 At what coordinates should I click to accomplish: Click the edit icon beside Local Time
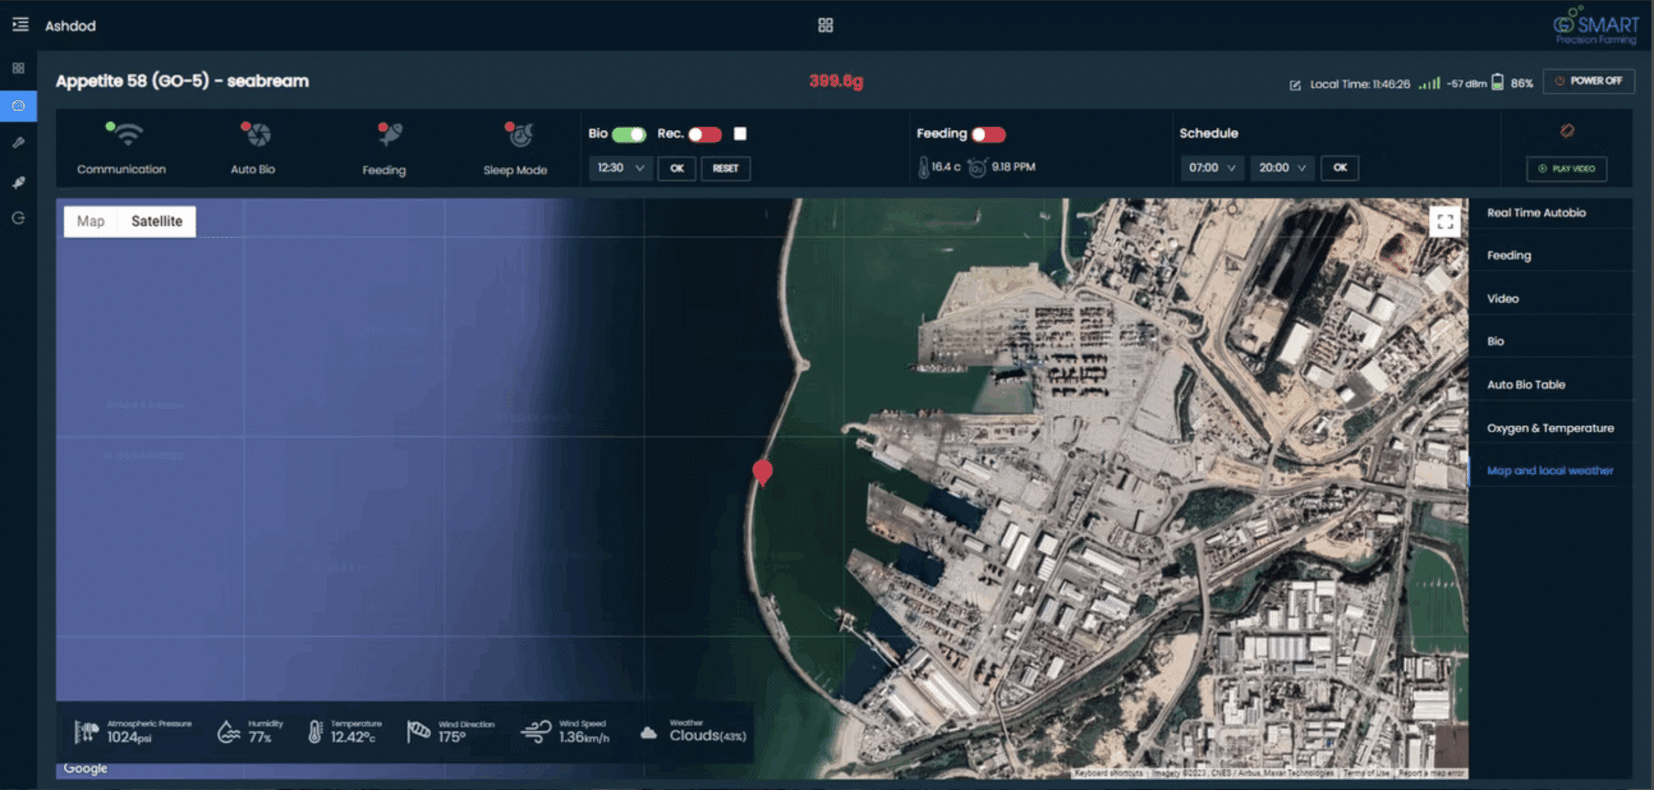pos(1295,85)
